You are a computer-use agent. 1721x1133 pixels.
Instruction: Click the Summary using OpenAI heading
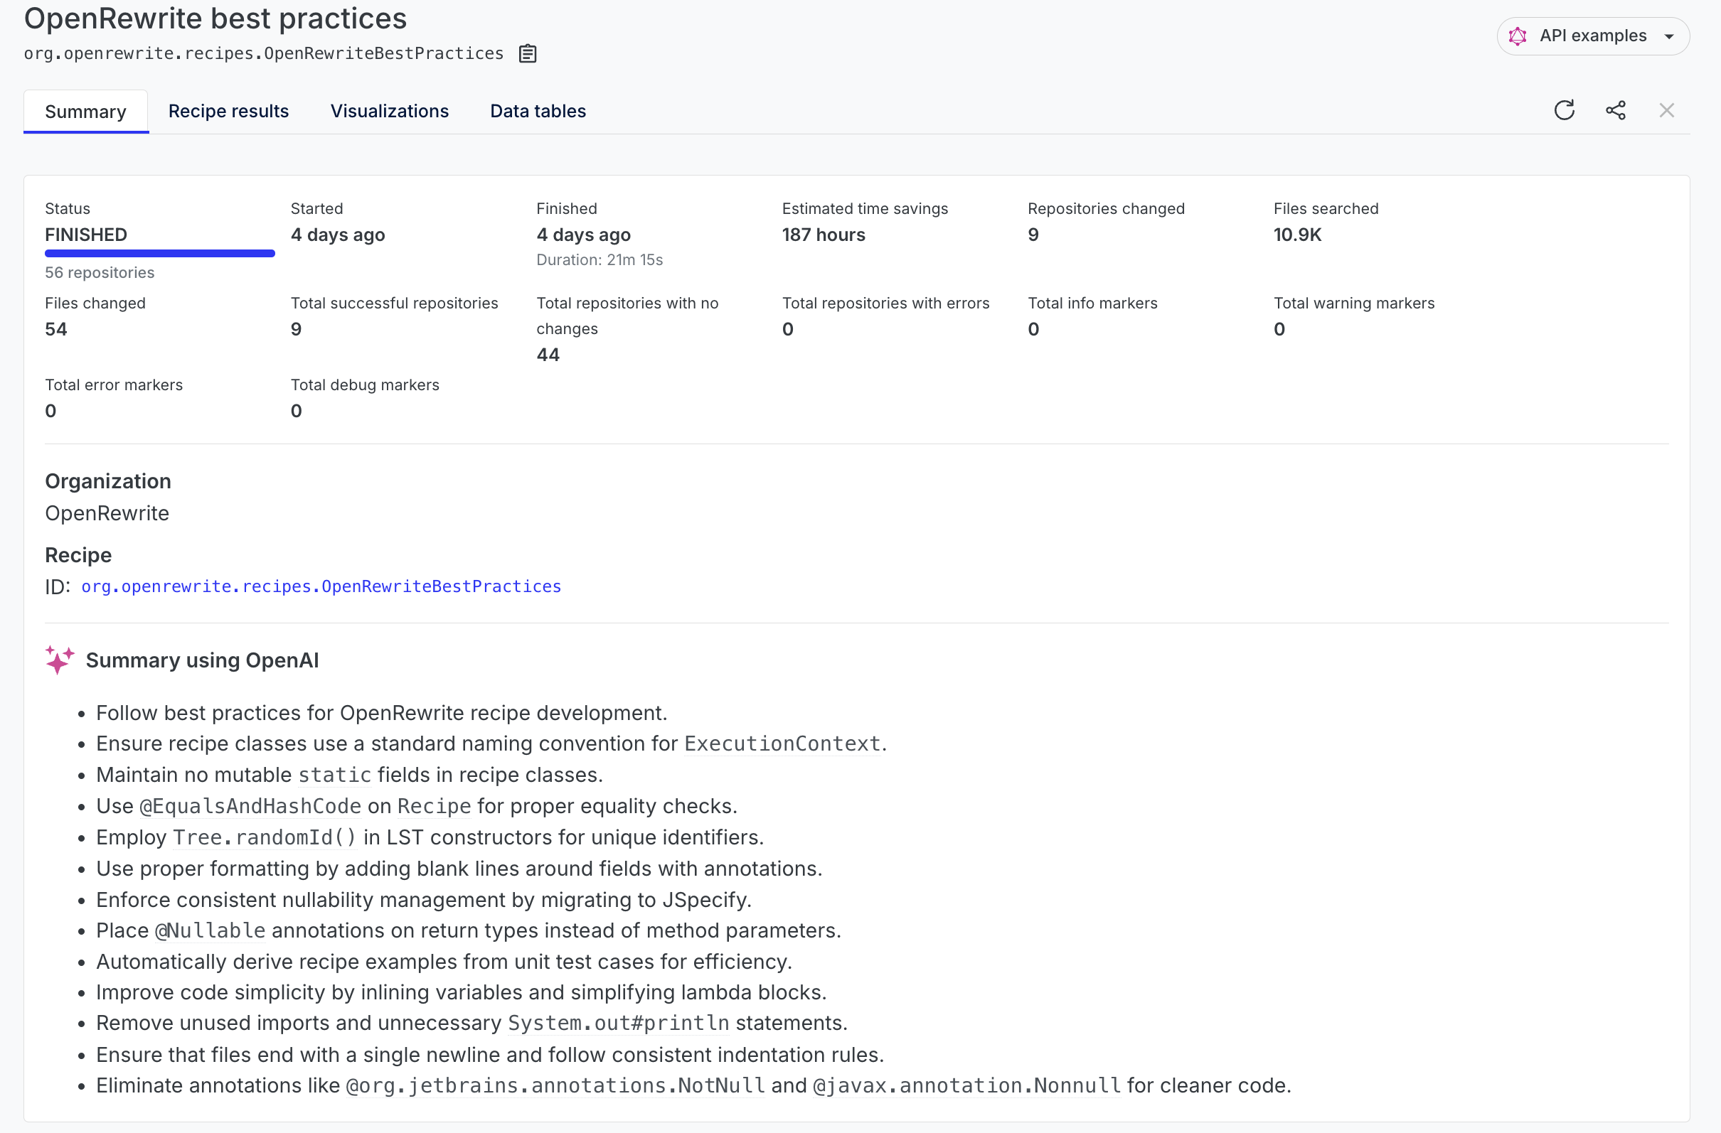[x=203, y=660]
